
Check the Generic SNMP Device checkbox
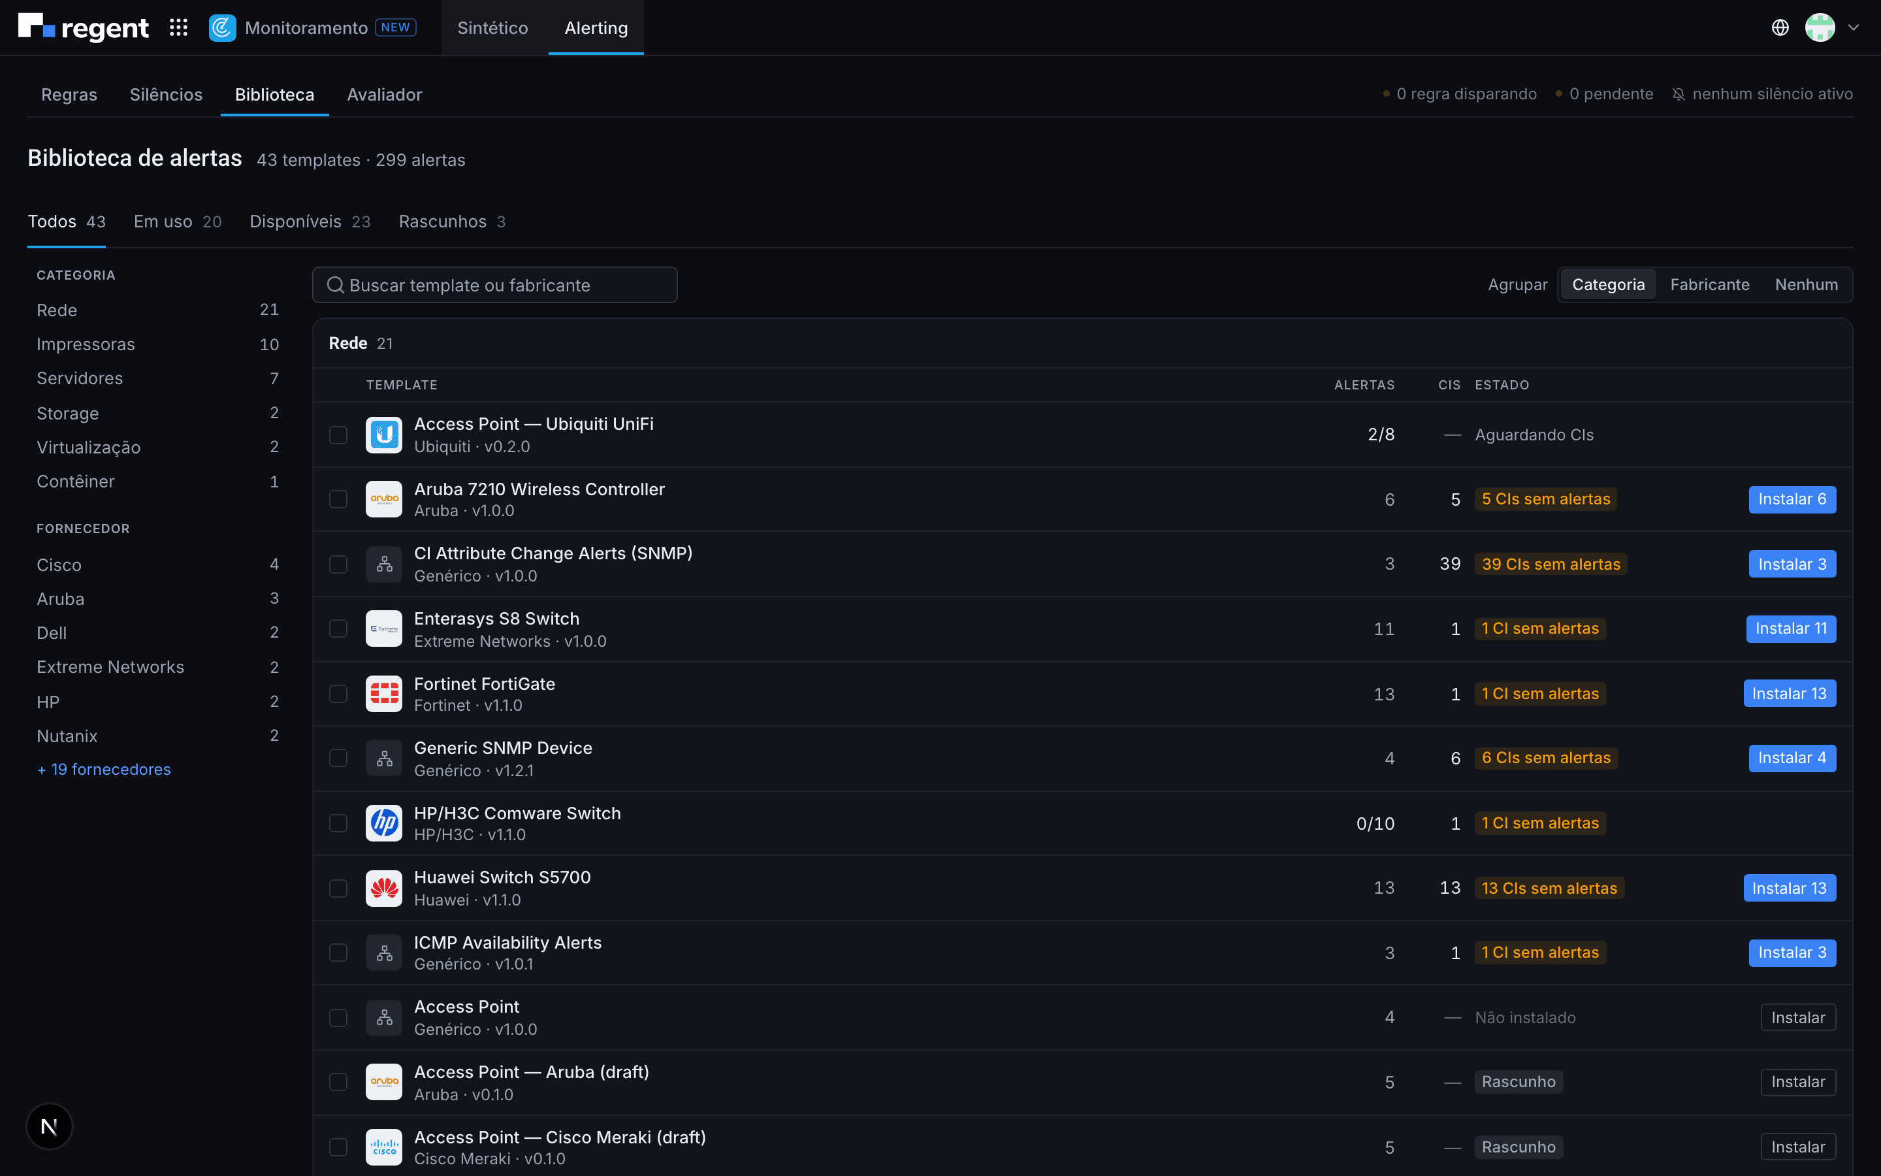coord(338,759)
